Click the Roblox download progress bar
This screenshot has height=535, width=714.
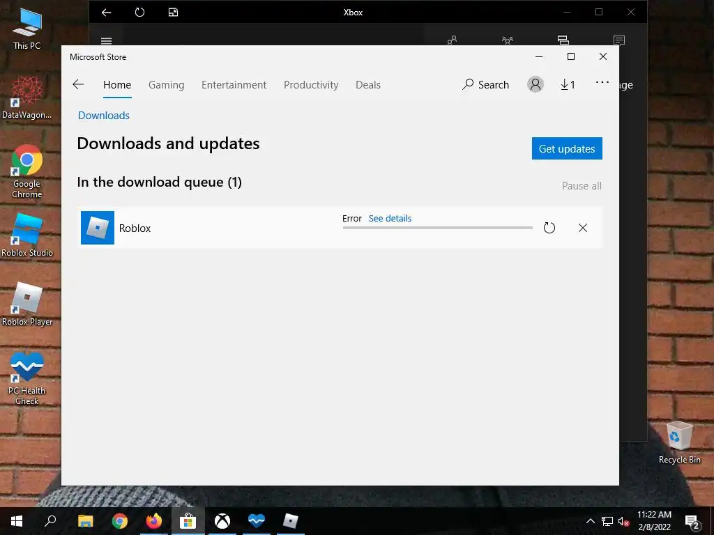[x=438, y=228]
